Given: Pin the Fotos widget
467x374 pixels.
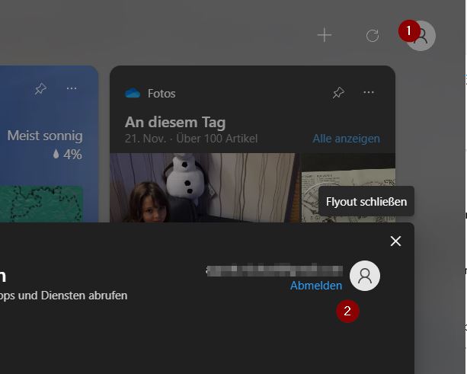Looking at the screenshot, I should 339,93.
